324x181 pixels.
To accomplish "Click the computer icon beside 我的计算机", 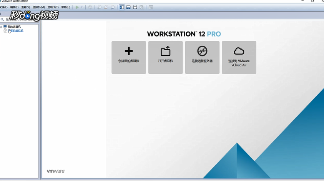I will point(5,27).
